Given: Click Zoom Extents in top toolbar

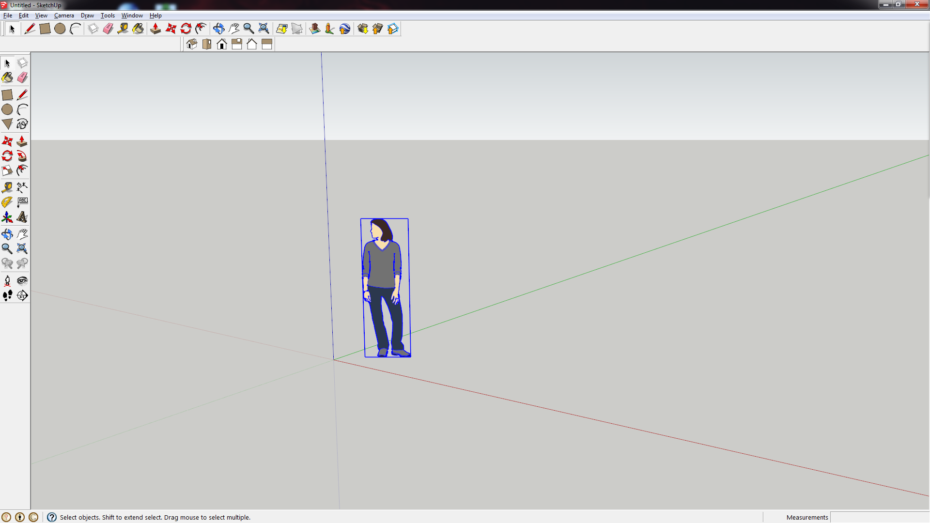Looking at the screenshot, I should (x=263, y=29).
